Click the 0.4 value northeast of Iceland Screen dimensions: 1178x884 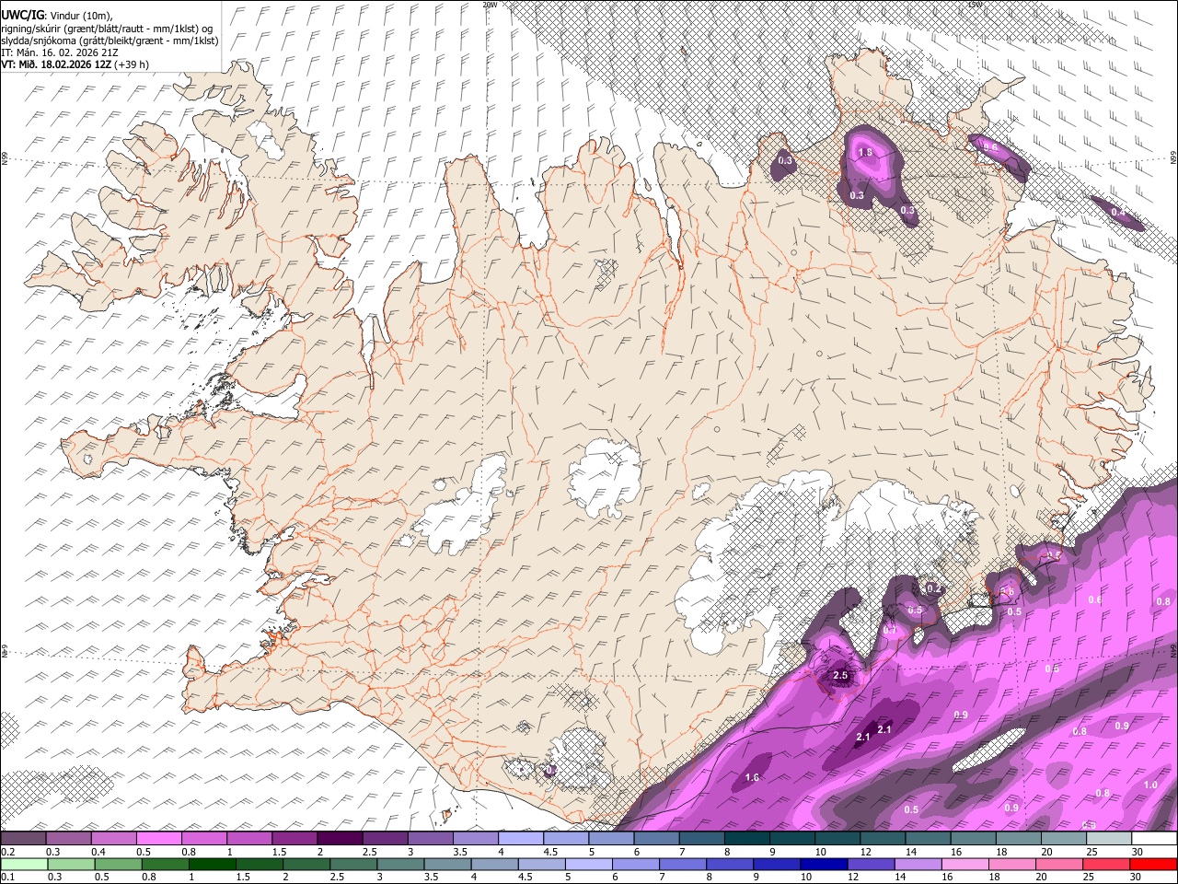1117,213
